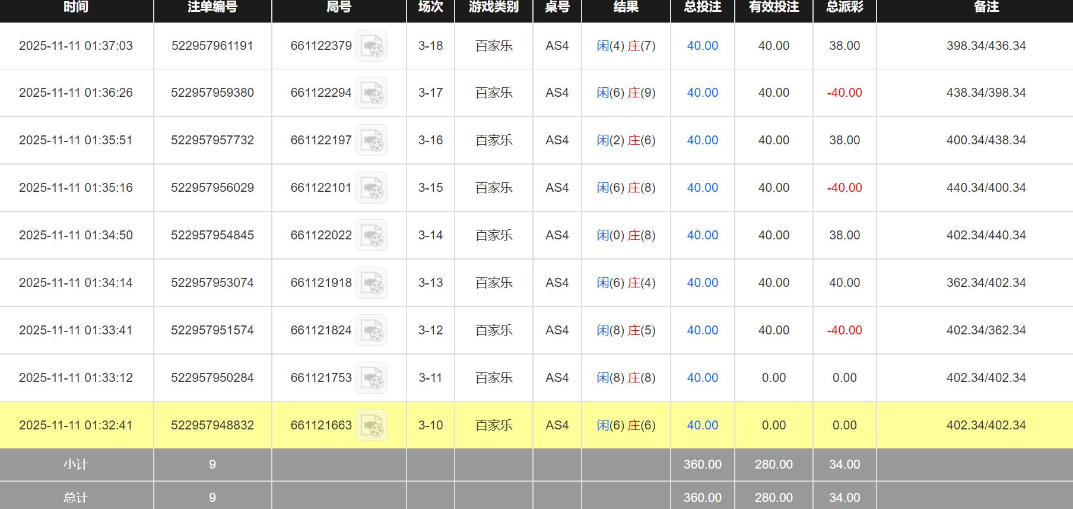Click the 小计 subtotal row label
This screenshot has width=1073, height=509.
pyautogui.click(x=76, y=464)
